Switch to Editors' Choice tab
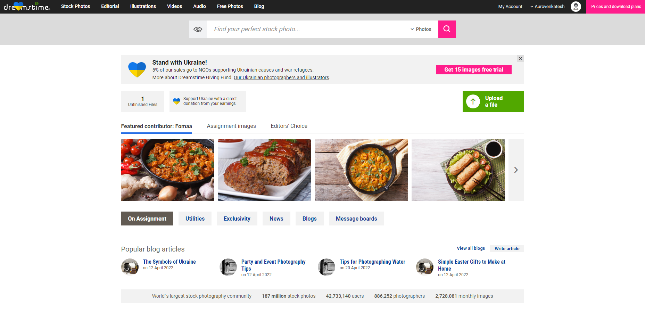The width and height of the screenshot is (645, 321). click(x=289, y=126)
